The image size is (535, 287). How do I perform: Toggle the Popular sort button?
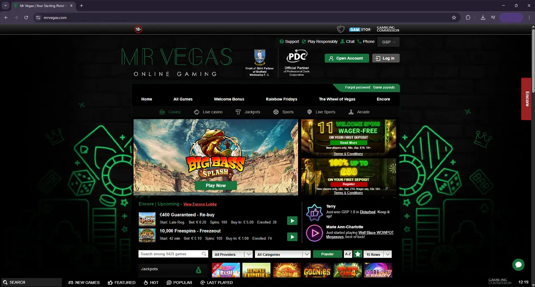click(x=327, y=254)
